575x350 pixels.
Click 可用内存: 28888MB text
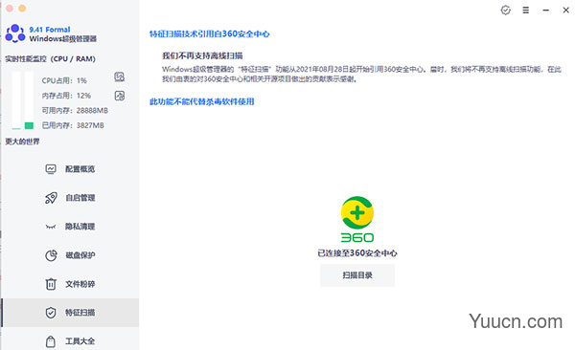(75, 111)
